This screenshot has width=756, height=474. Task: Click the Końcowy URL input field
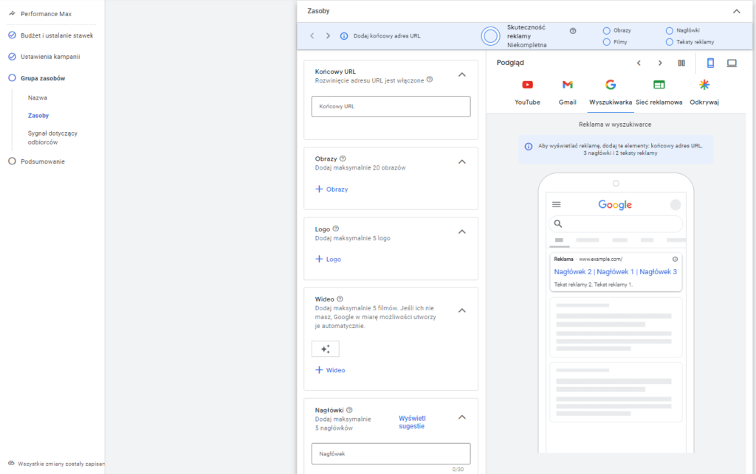[x=391, y=107]
